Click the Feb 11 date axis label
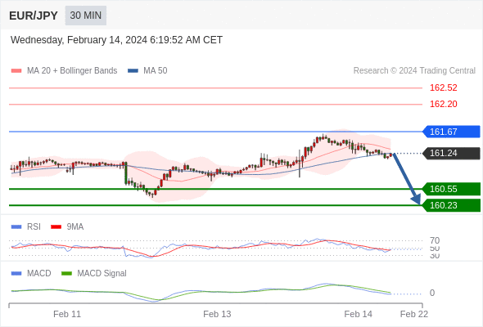Screen dimensions: 483x327 (x=67, y=314)
